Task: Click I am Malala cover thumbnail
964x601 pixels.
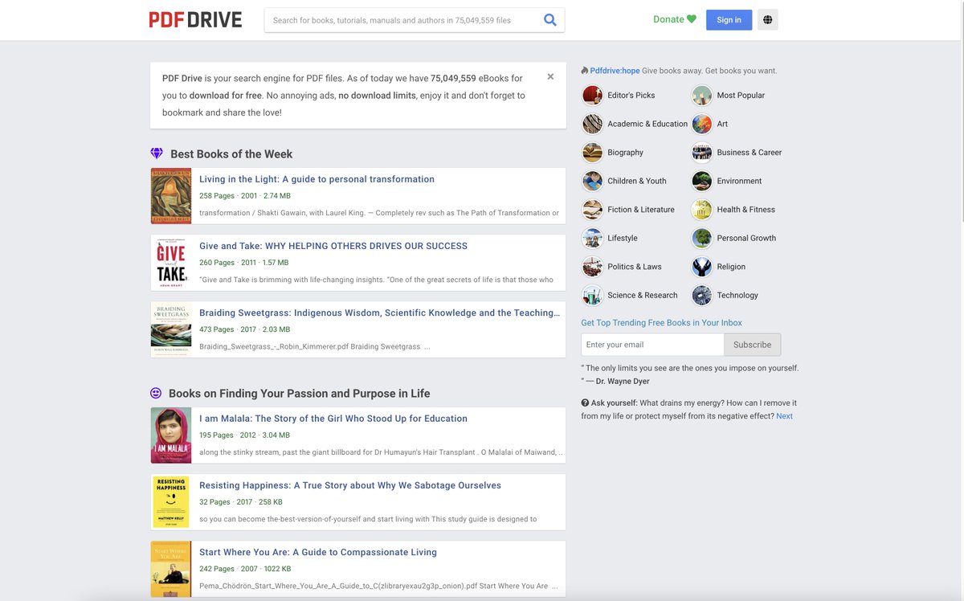Action: pos(171,435)
